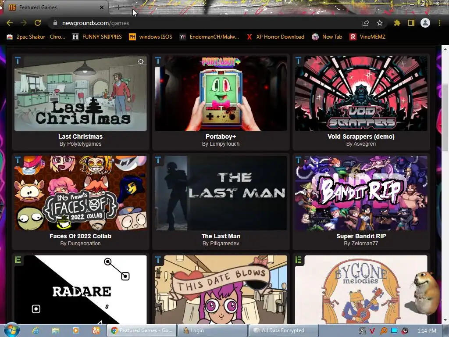Click the By Polytelygames author text
The image size is (449, 337).
tap(81, 144)
